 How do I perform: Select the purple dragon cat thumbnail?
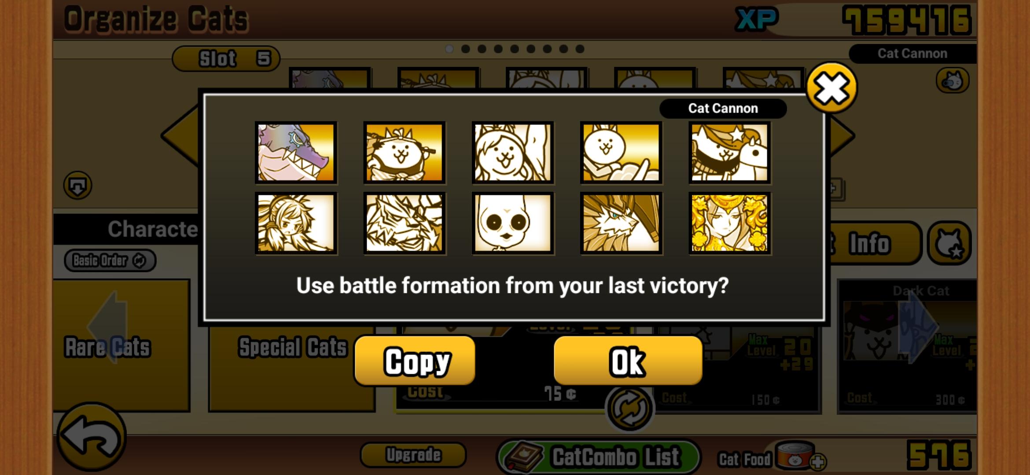296,153
